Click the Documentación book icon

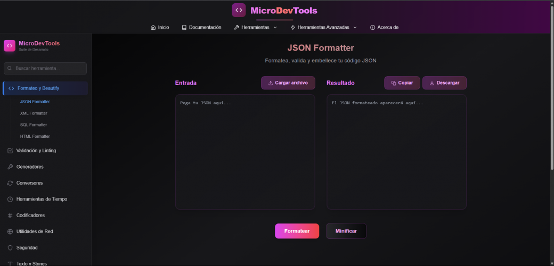(184, 28)
